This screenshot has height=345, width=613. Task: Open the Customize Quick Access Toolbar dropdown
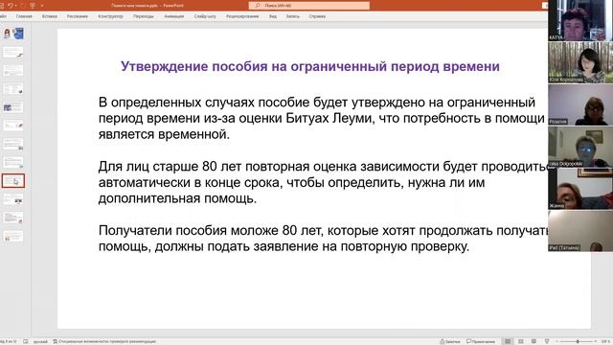42,6
